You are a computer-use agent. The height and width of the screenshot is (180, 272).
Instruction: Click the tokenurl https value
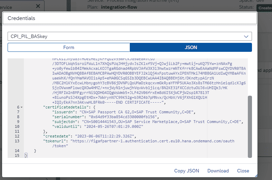(x=153, y=141)
